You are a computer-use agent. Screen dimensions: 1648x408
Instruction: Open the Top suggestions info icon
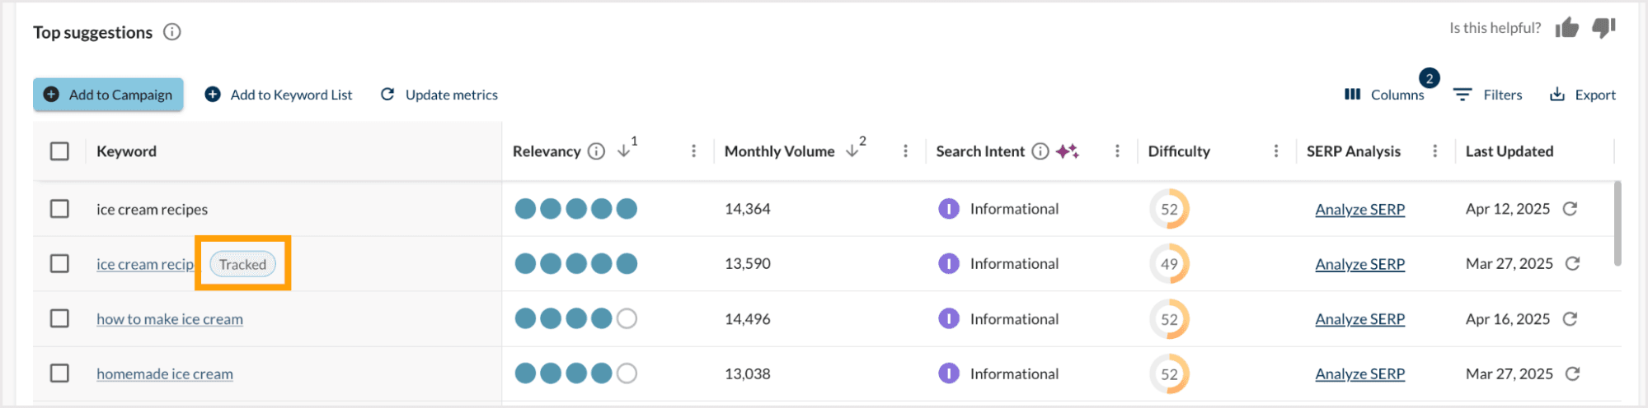[x=171, y=32]
